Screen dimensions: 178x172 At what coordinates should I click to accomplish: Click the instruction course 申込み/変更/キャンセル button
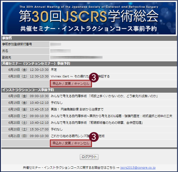coord(71,143)
